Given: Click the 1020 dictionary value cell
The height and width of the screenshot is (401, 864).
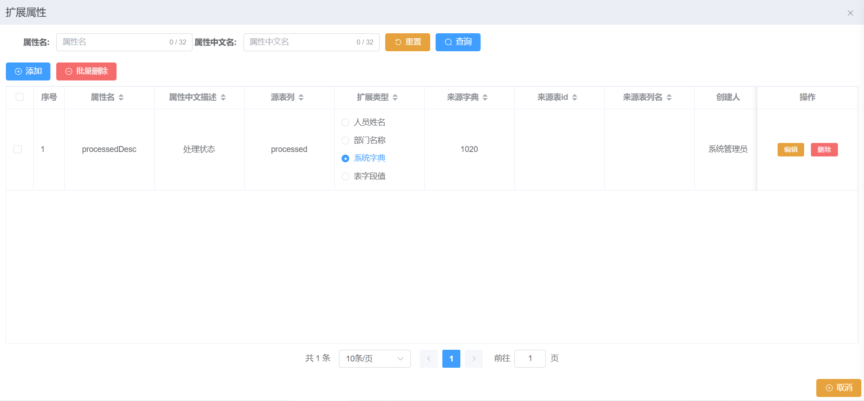Looking at the screenshot, I should pos(469,149).
